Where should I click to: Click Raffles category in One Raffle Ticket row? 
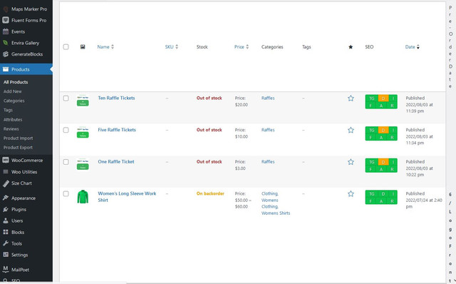click(268, 162)
